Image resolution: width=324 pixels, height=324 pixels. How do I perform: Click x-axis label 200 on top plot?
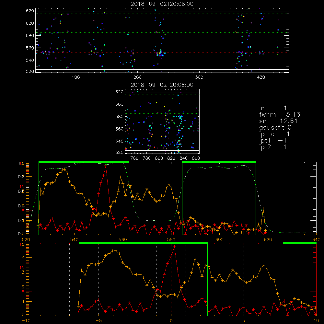coord(137,77)
